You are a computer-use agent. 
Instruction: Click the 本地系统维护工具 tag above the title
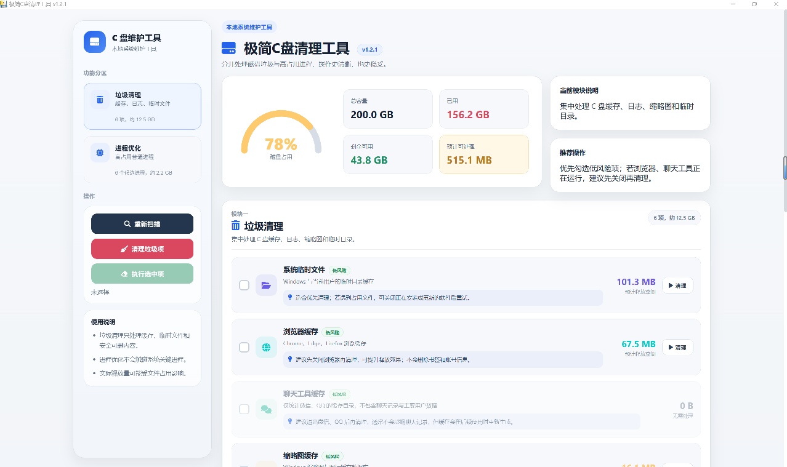coord(249,27)
